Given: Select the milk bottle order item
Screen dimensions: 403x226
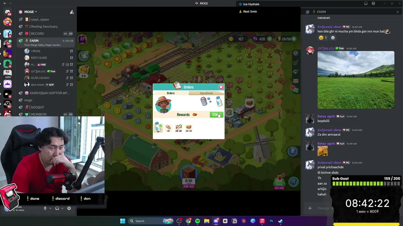Looking at the screenshot, I should (158, 127).
